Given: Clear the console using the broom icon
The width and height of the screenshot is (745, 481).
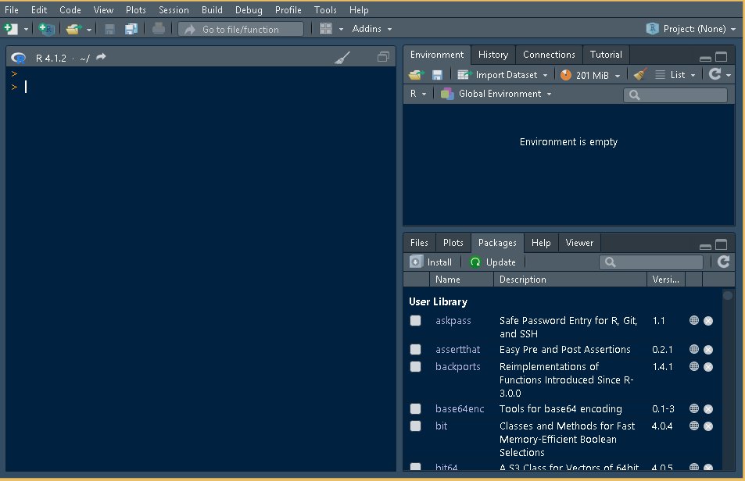Looking at the screenshot, I should click(342, 56).
